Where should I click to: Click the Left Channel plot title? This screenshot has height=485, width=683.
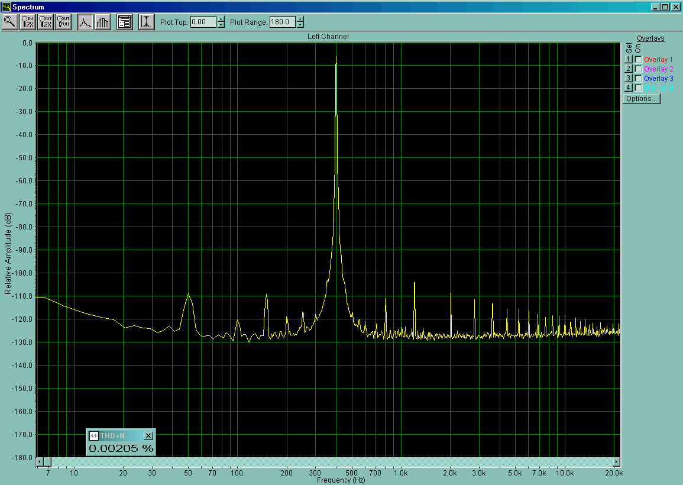(x=328, y=37)
